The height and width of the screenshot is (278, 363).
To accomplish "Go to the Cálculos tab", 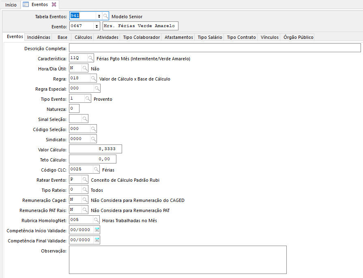I will pos(83,37).
